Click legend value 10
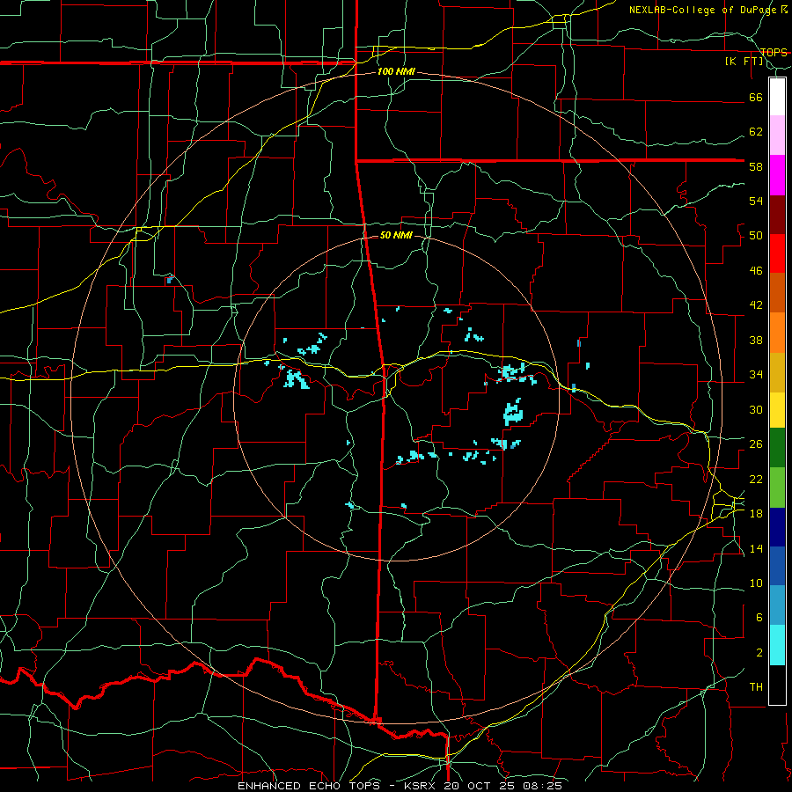 pos(756,583)
